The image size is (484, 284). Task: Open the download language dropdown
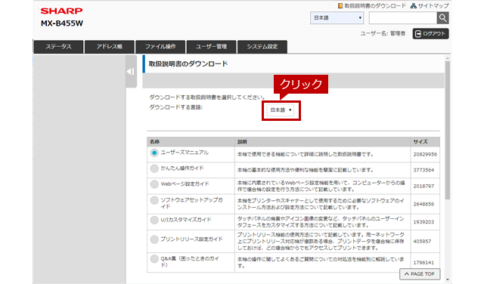pos(281,110)
